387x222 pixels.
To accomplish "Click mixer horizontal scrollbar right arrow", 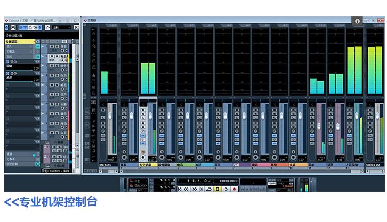I will [362, 171].
